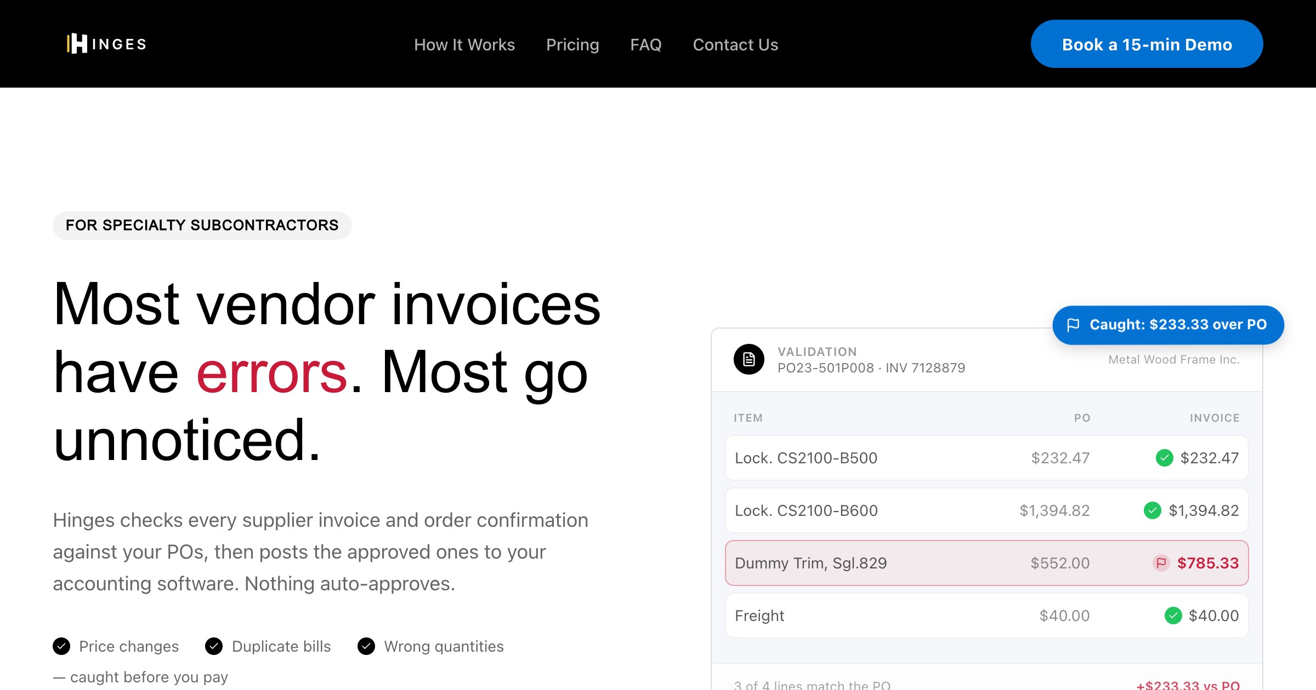Click green checkmark beside $1,394.82 invoice
Viewport: 1316px width, 690px height.
point(1153,510)
